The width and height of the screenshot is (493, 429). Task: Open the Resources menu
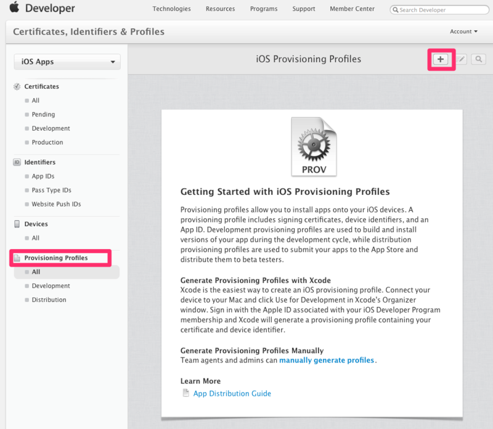click(221, 9)
